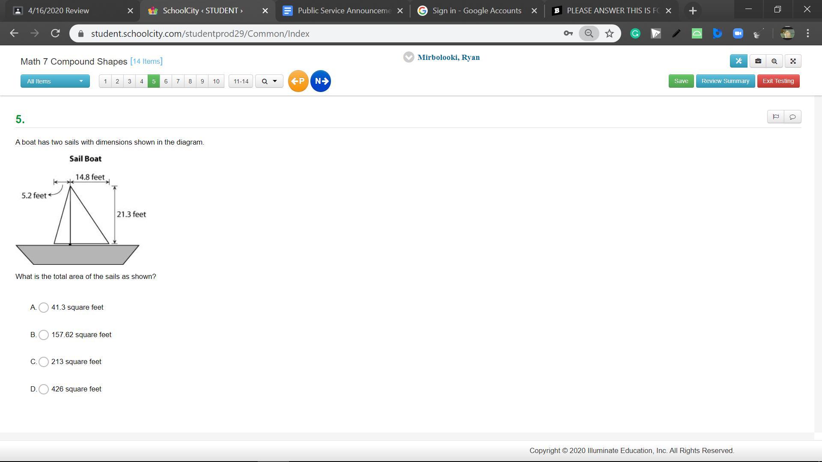Toggle fullscreen expand icon

(x=793, y=61)
